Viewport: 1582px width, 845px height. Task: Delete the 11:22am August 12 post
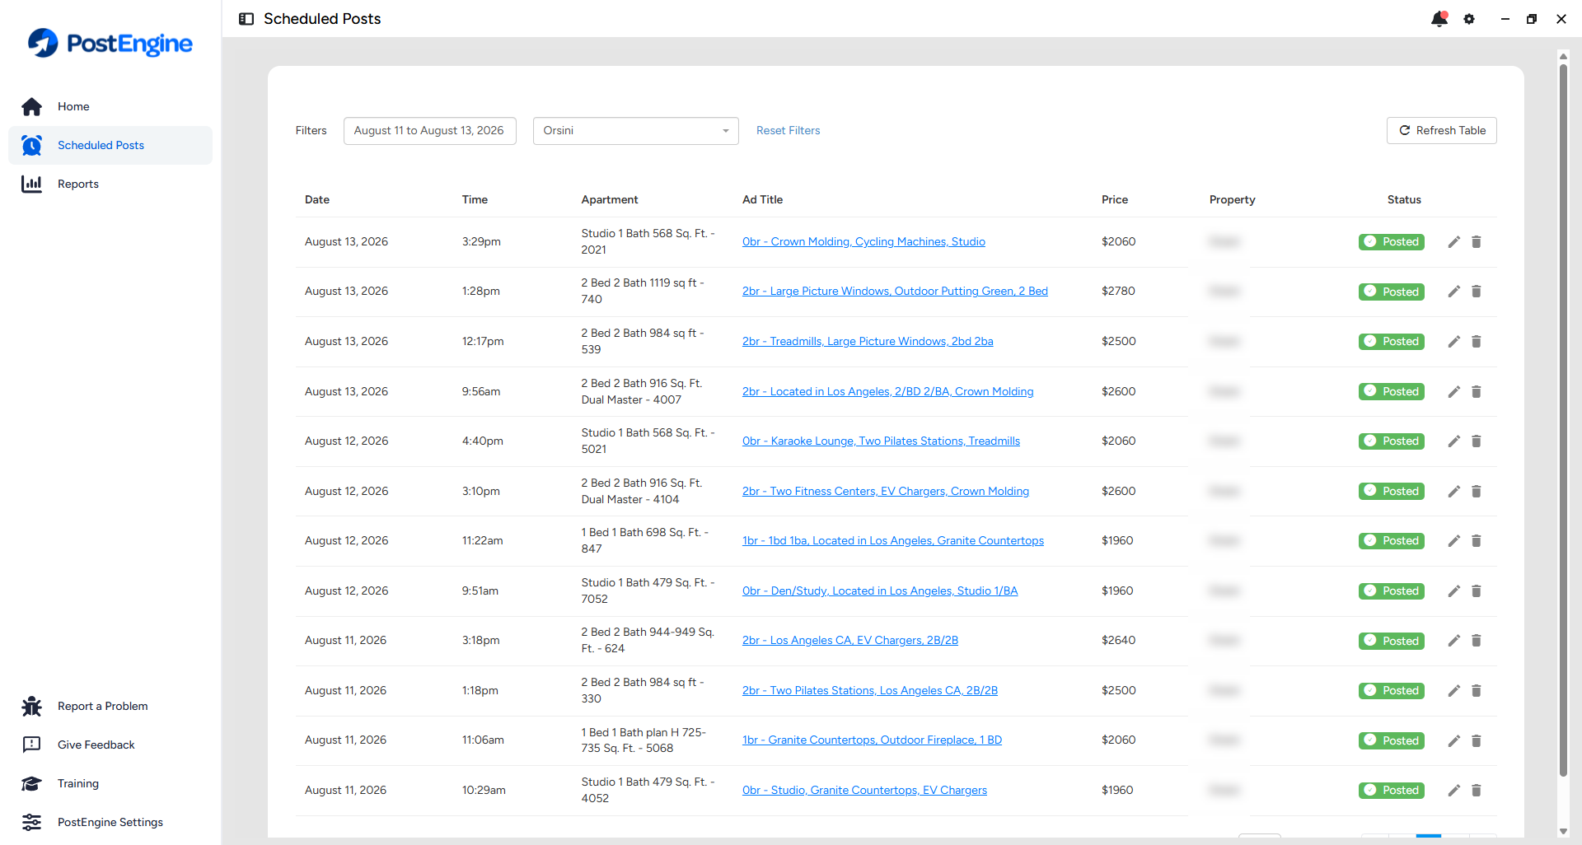click(x=1477, y=541)
